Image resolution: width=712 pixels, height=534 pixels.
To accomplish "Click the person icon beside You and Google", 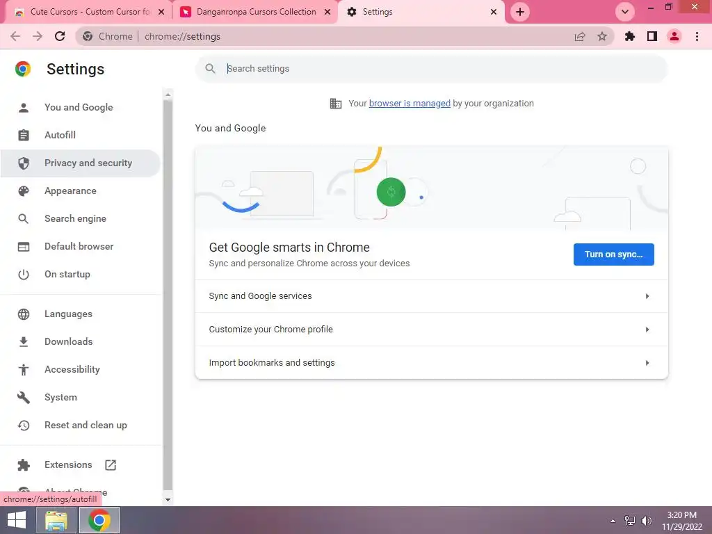I will (24, 107).
